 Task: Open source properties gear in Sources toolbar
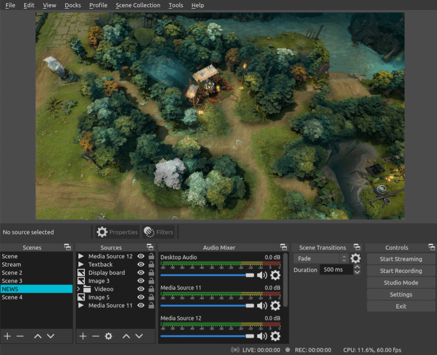coord(108,336)
